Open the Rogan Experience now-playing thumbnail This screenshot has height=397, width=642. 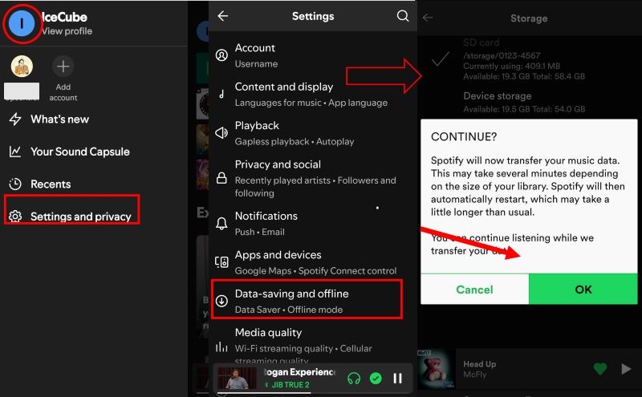(237, 379)
